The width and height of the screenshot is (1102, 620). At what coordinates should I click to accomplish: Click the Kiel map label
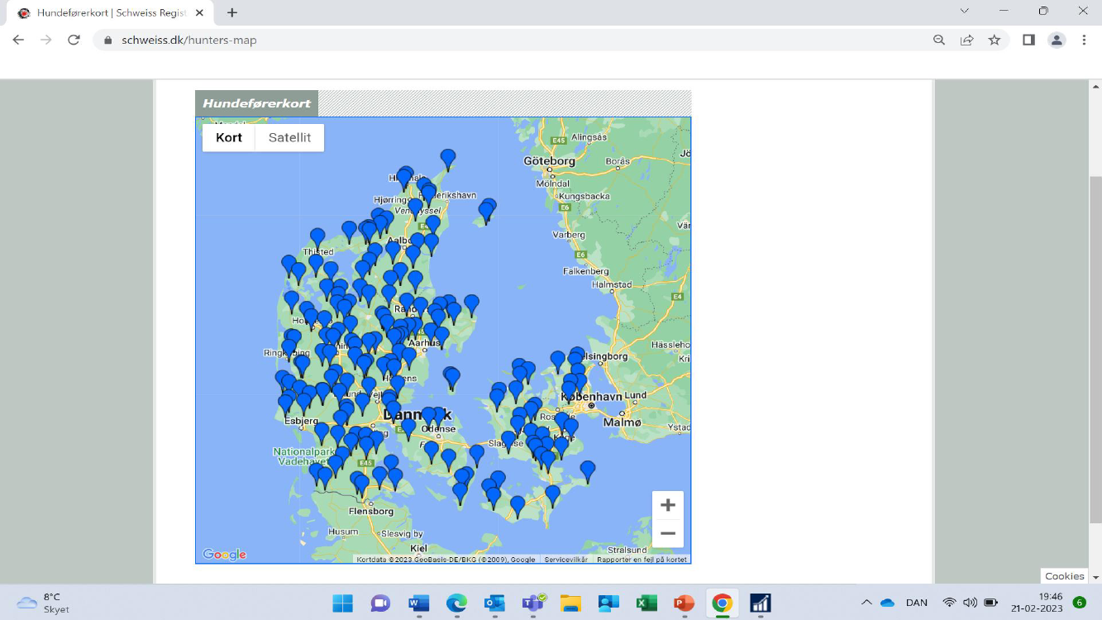point(419,548)
